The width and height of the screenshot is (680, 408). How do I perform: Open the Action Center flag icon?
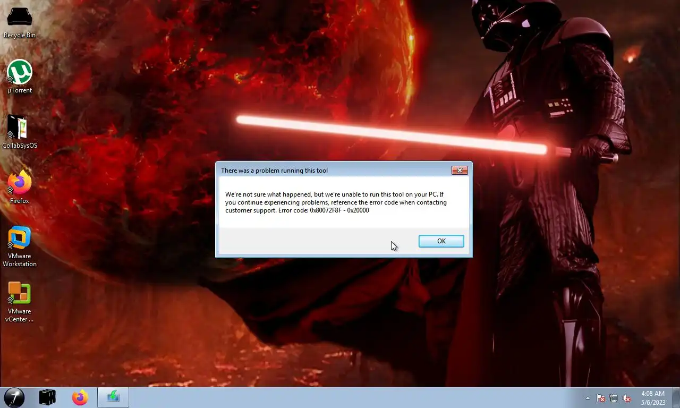tap(601, 398)
